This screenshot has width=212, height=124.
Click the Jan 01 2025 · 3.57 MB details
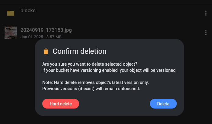point(41,37)
